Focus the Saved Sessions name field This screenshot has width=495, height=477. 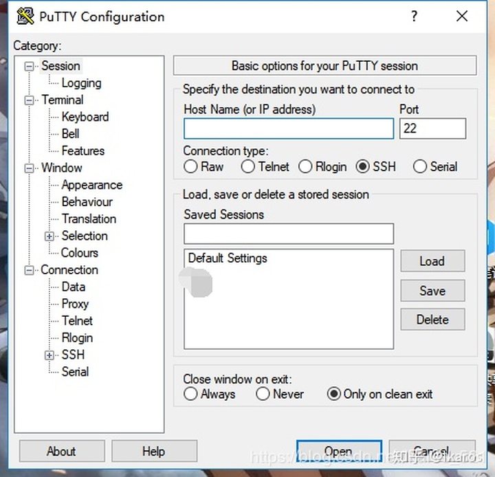click(x=289, y=234)
